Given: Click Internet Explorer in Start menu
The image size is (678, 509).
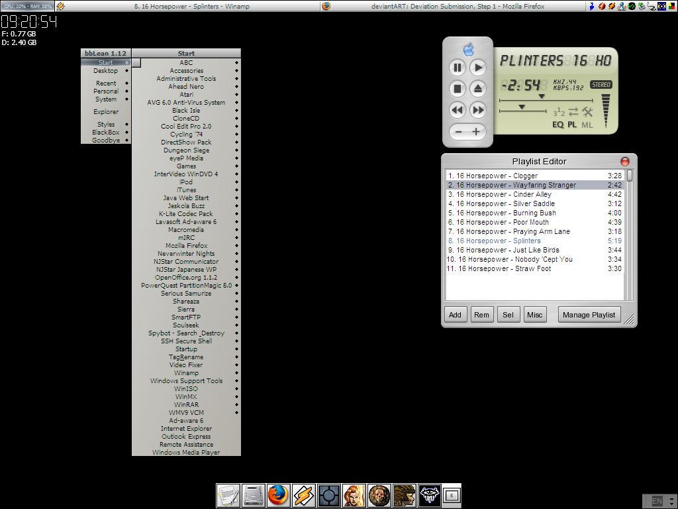Looking at the screenshot, I should 186,429.
